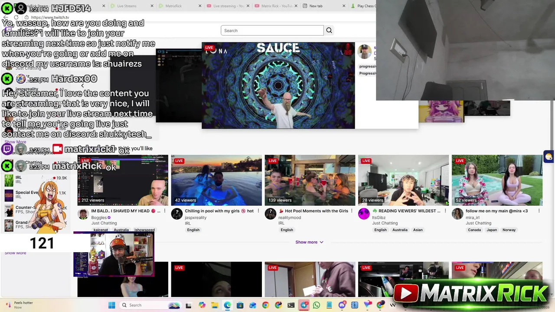Open jaspxreality channel avatar
Image resolution: width=555 pixels, height=312 pixels.
point(177,214)
